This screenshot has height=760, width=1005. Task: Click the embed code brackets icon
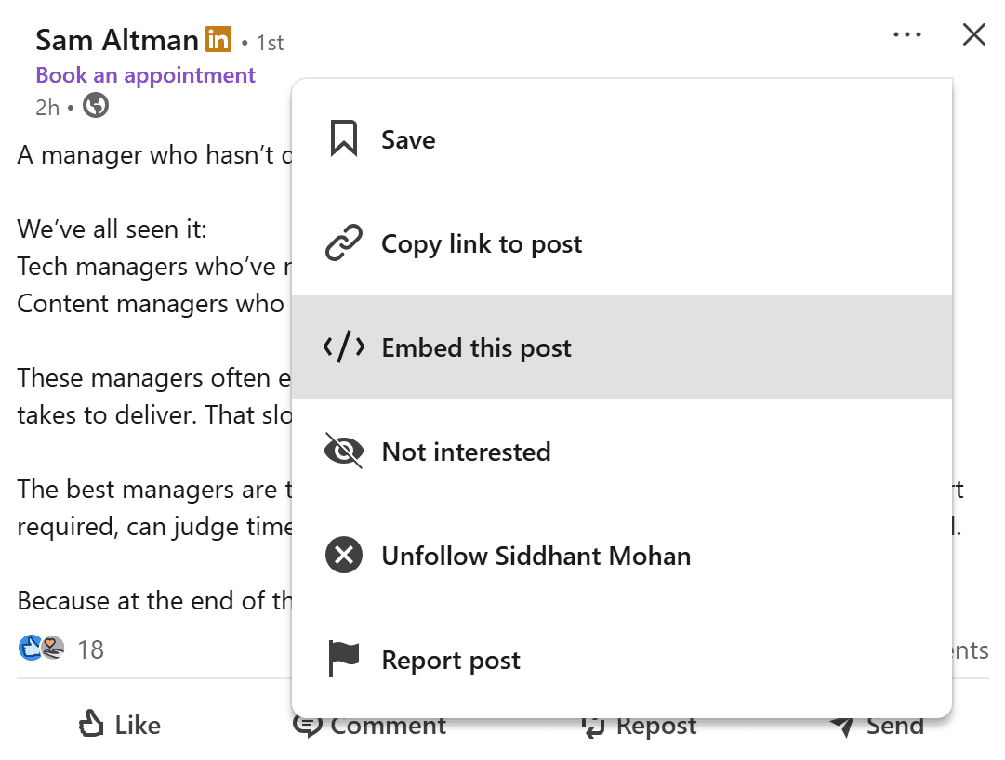(343, 348)
